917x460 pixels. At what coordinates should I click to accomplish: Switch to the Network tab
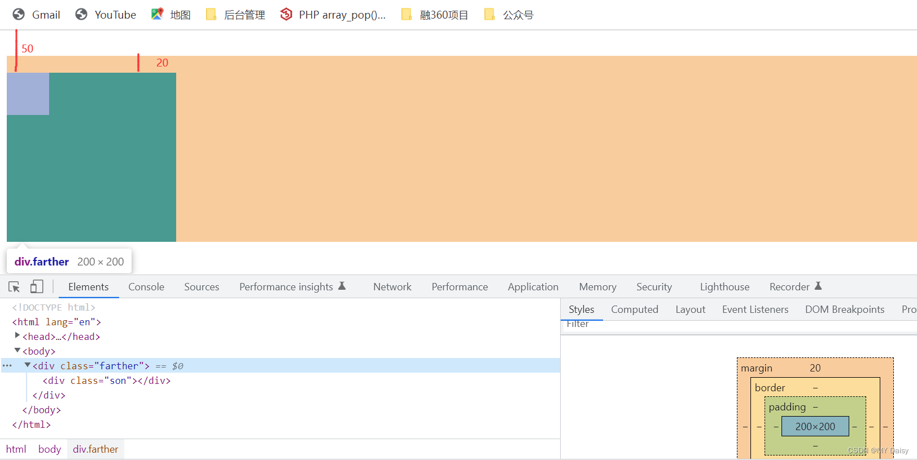392,287
